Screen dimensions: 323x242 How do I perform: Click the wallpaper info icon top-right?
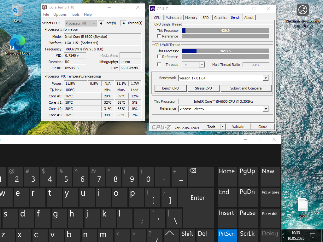pos(303,10)
